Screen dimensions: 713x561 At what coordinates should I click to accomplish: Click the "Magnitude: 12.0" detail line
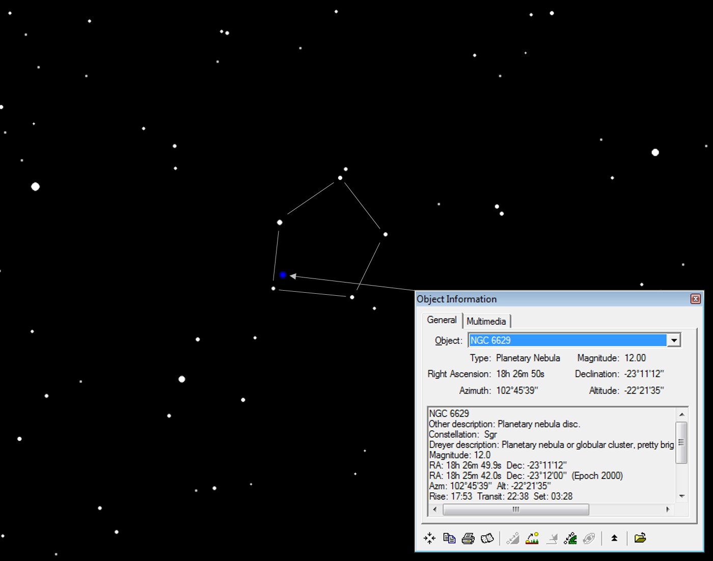tap(460, 455)
